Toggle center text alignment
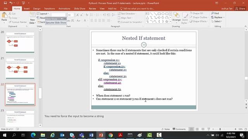 [96, 20]
